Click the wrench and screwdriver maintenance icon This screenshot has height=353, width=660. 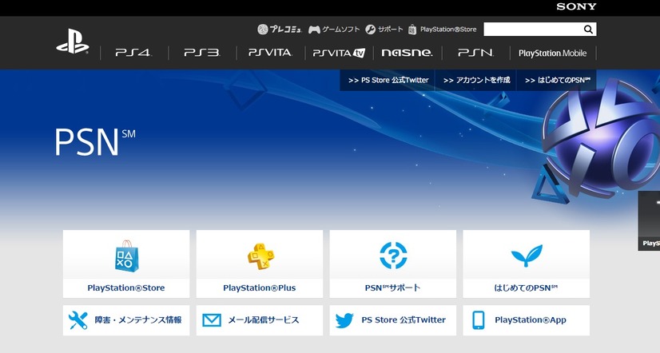78,320
